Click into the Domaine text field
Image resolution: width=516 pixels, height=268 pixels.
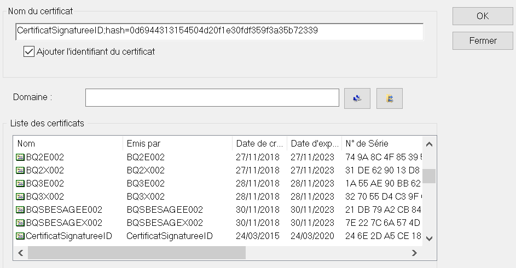pyautogui.click(x=212, y=98)
